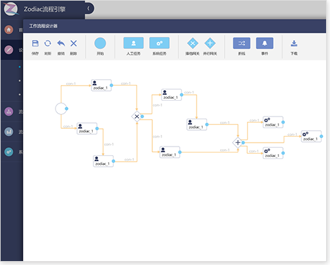This screenshot has height=265, width=330.
Task: Click the Refresh (刷新) circular arrows icon
Action: tap(48, 43)
